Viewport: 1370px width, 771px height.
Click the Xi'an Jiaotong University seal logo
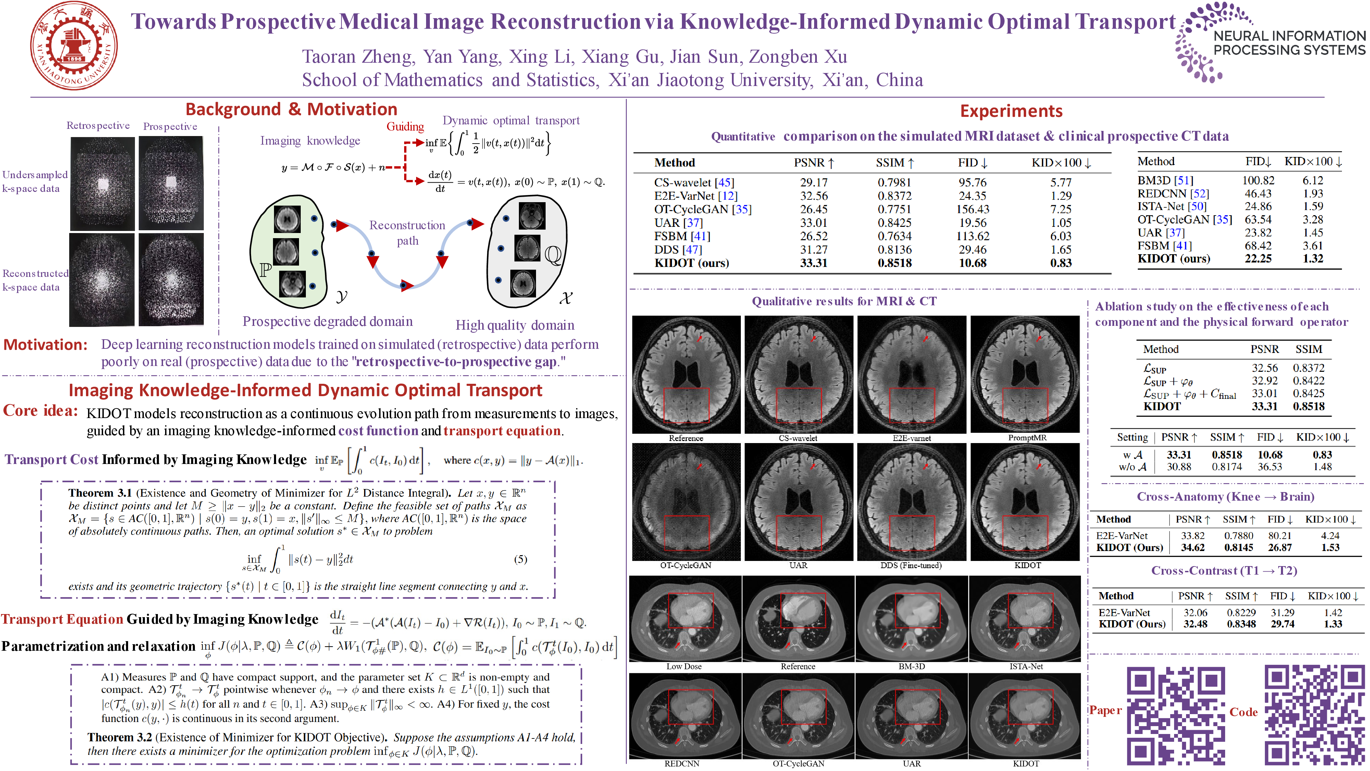click(73, 46)
